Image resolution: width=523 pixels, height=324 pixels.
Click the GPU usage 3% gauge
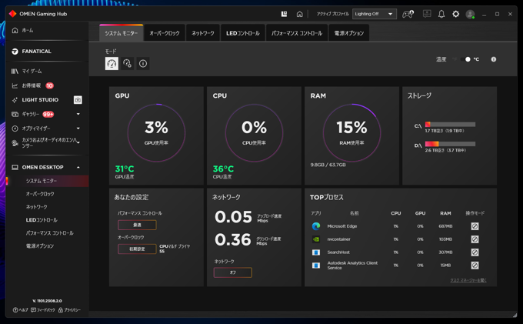click(156, 133)
